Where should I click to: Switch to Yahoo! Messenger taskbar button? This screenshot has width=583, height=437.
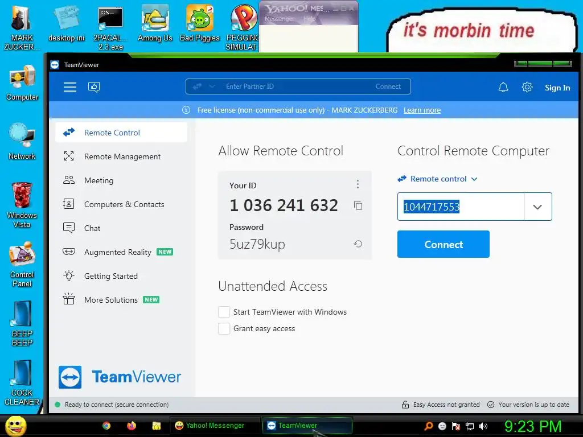[x=215, y=426]
